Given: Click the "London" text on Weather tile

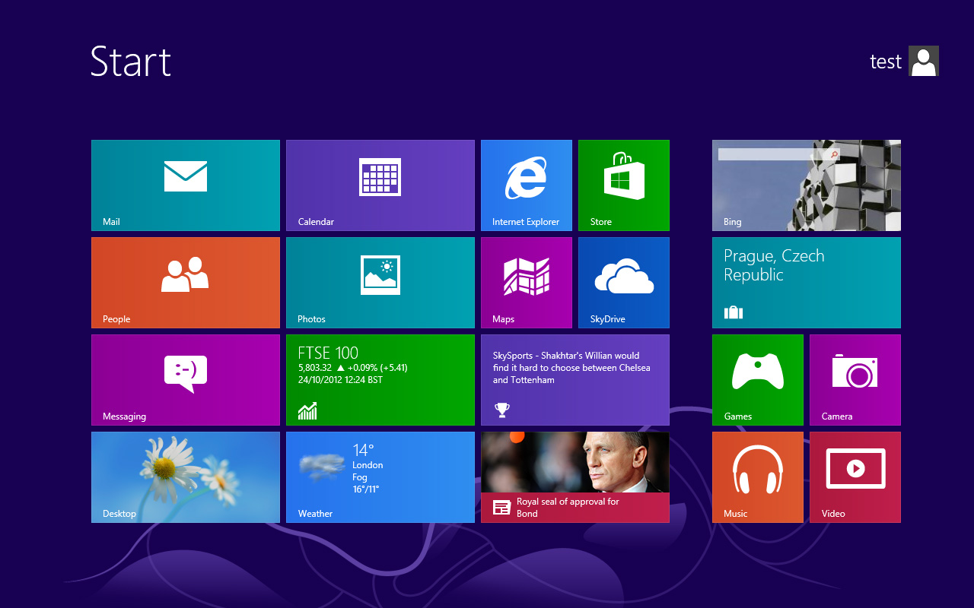Looking at the screenshot, I should coord(368,465).
